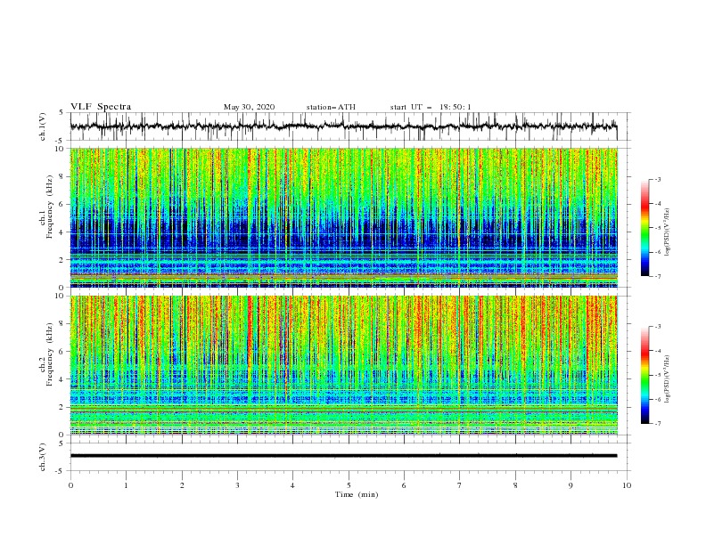Screen dimensions: 706x545
Task: Click the ch.2 "Frequency (kHz)" axis label
Action: click(x=50, y=354)
